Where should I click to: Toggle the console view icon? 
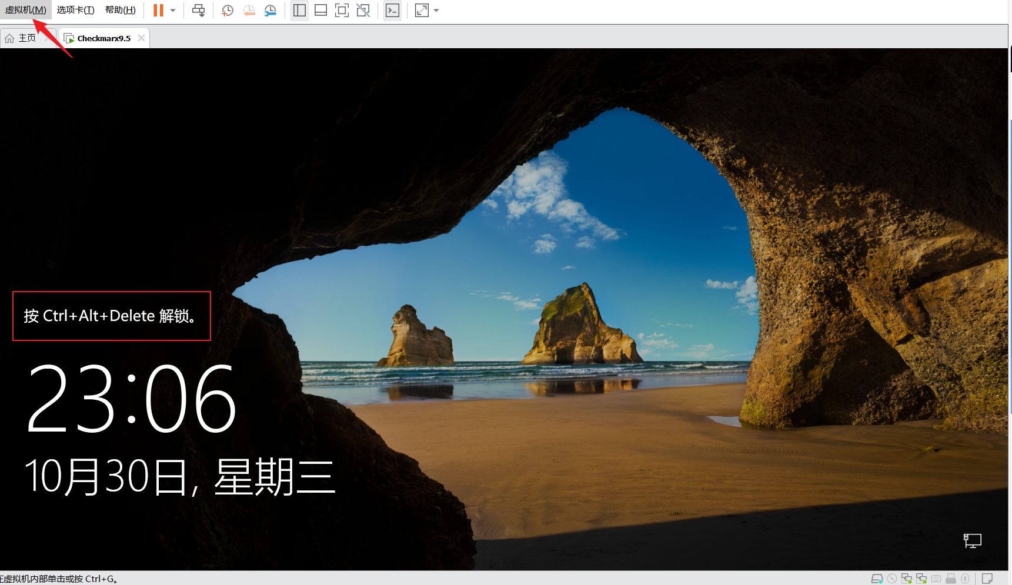392,10
